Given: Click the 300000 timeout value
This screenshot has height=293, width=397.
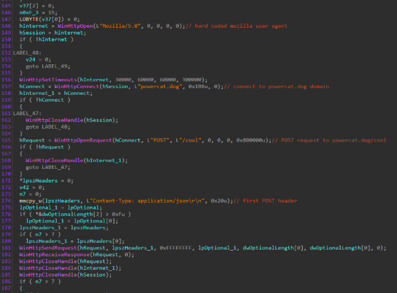Looking at the screenshot, I should 192,80.
